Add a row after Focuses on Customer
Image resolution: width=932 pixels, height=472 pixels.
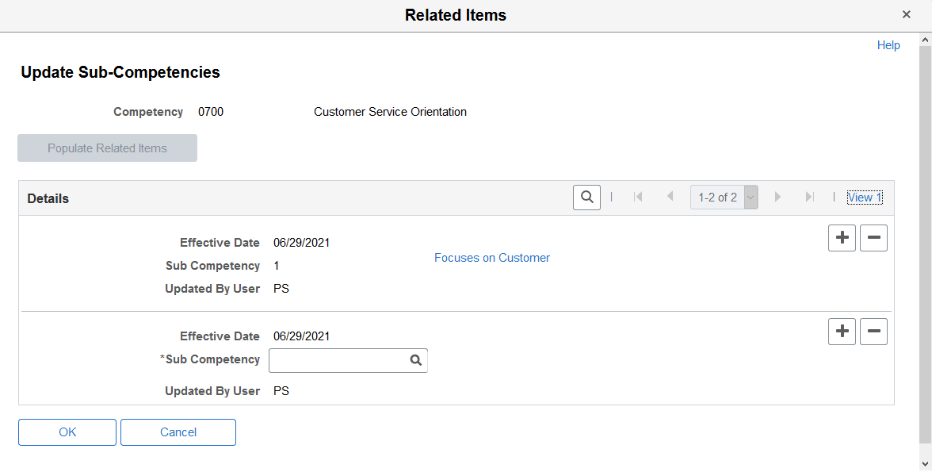pyautogui.click(x=842, y=238)
